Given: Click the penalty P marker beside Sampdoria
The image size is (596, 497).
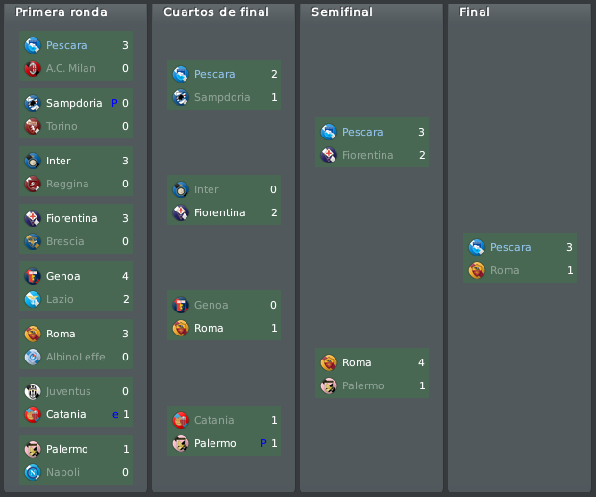Looking at the screenshot, I should (x=114, y=103).
